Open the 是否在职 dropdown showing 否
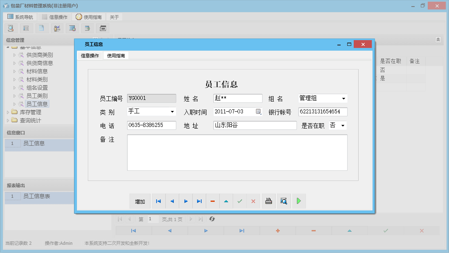This screenshot has width=449, height=253. [342, 125]
